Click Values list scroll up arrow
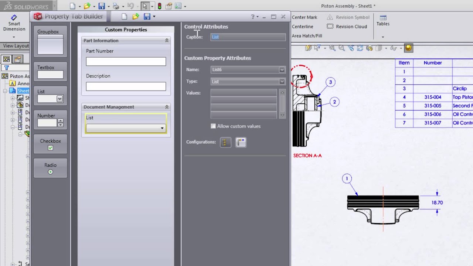 pos(282,92)
